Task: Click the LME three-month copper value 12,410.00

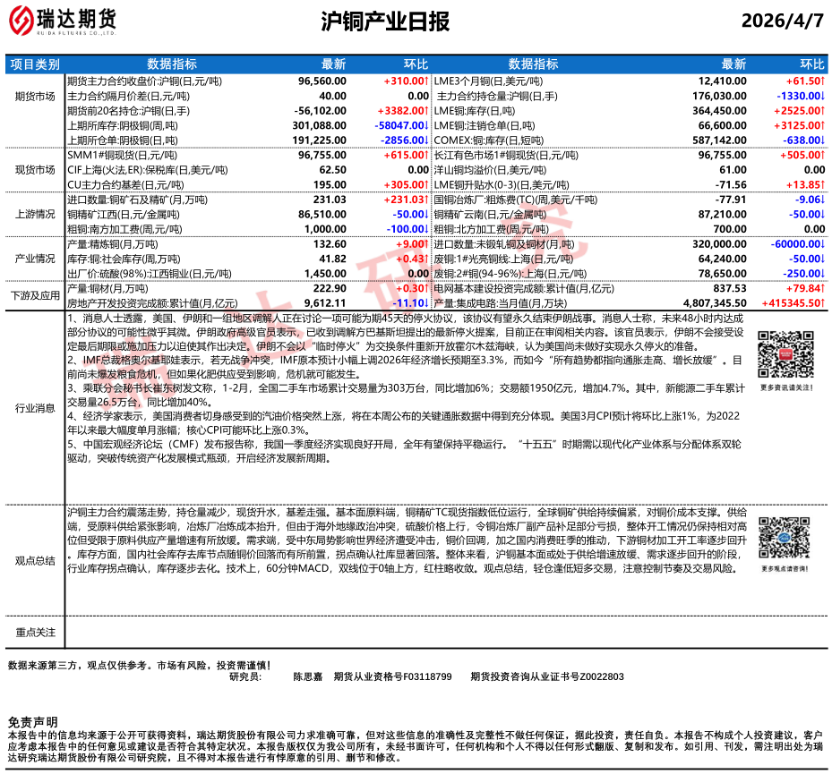Action: pyautogui.click(x=721, y=81)
